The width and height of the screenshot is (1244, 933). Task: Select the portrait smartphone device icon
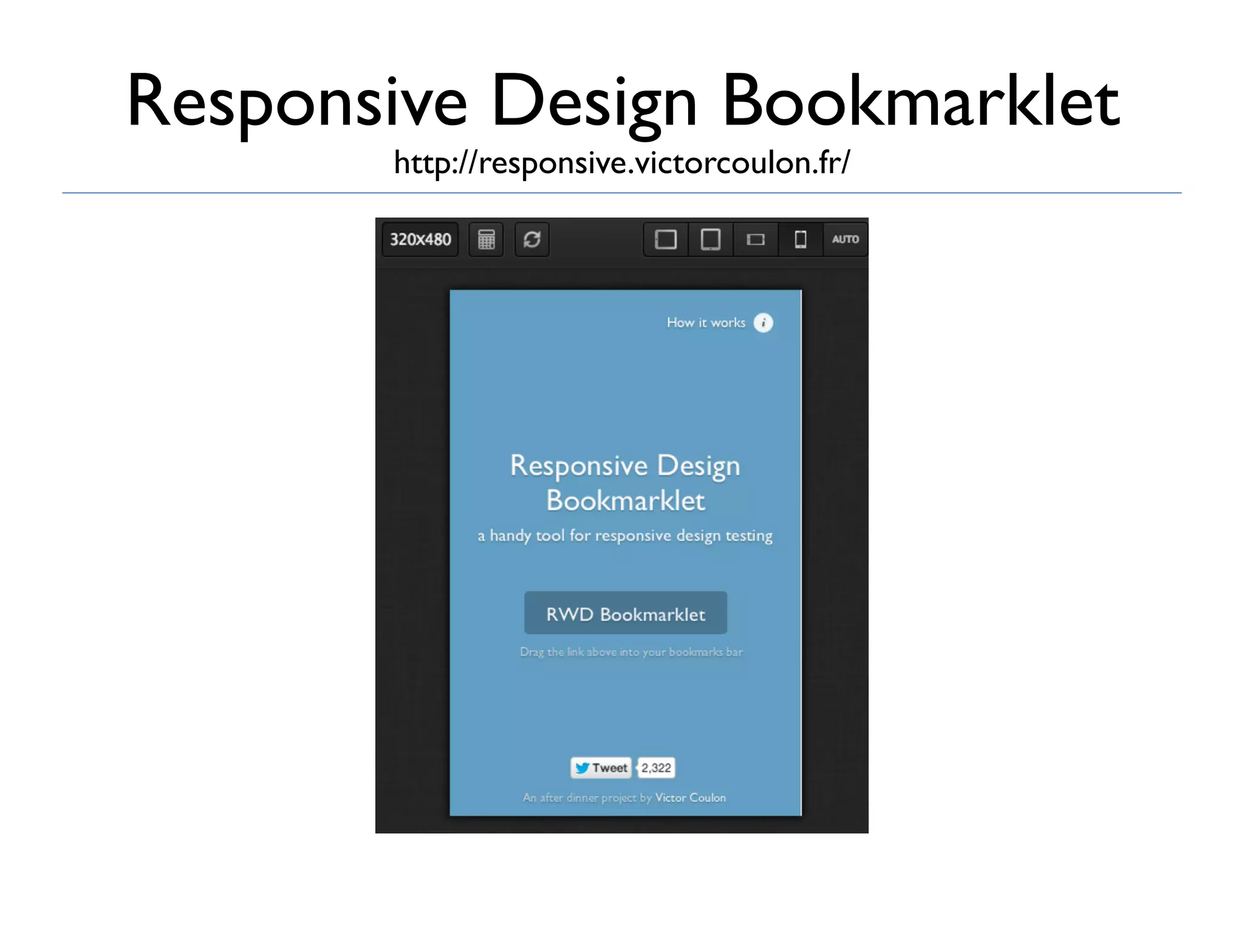801,239
